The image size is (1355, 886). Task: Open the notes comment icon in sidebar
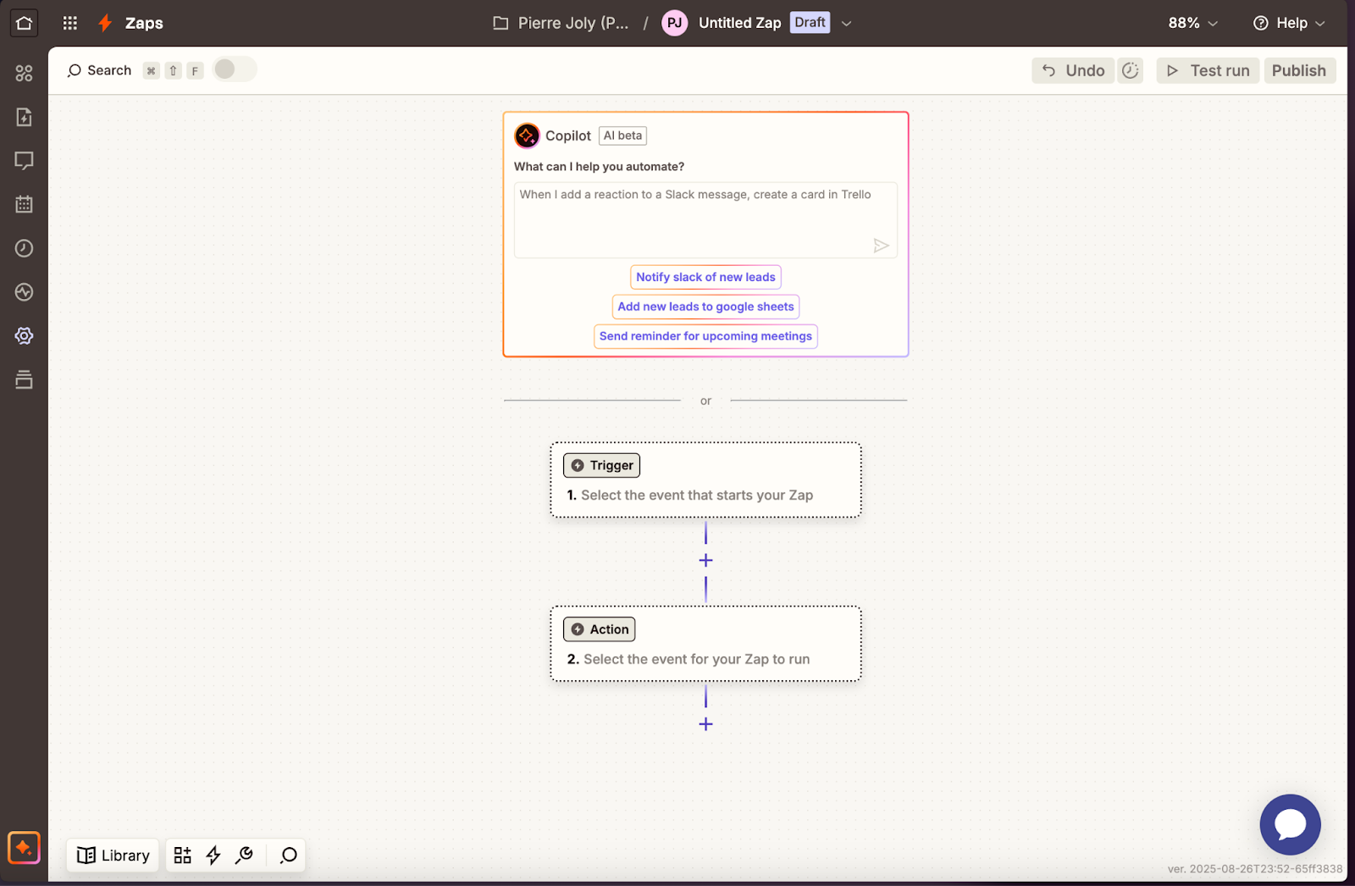pos(24,161)
